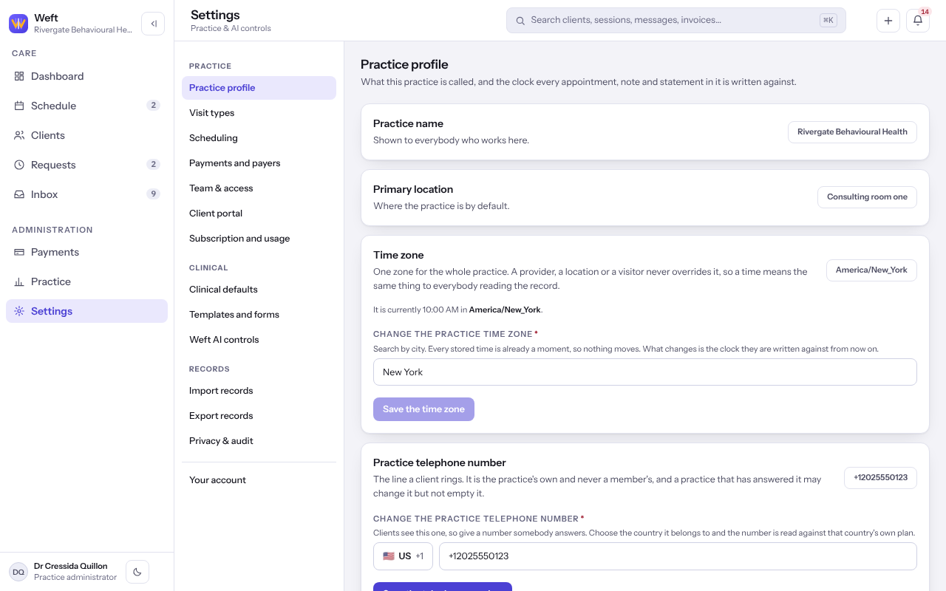Click the Schedule badge showing 2
946x591 pixels.
click(x=153, y=106)
